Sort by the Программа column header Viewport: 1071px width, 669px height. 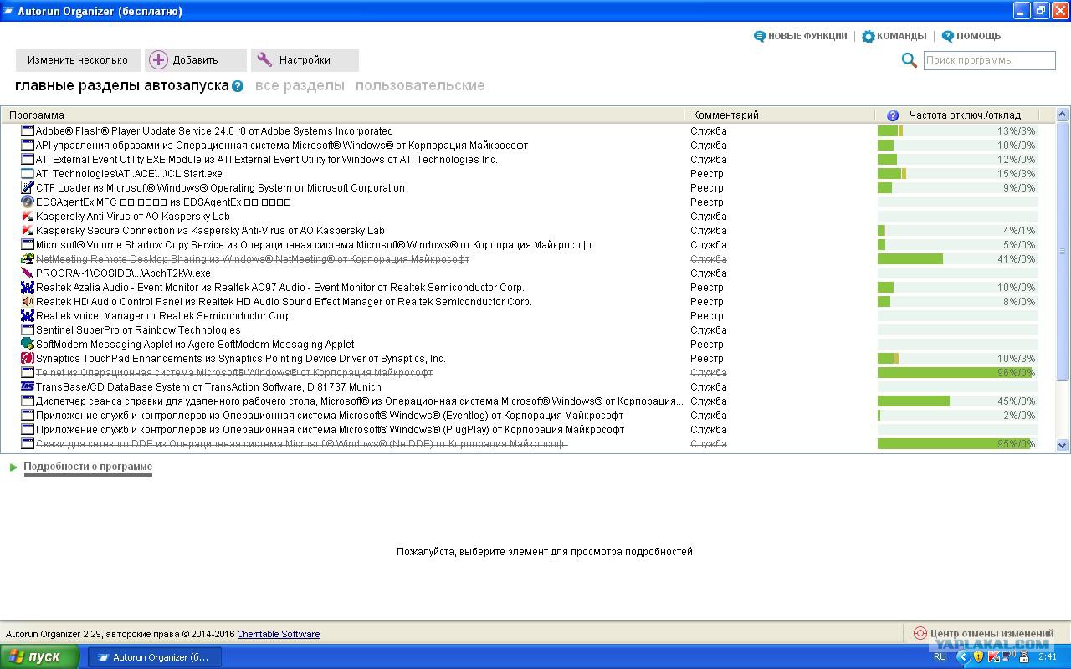pos(343,115)
